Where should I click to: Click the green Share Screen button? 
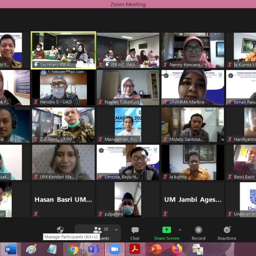click(x=166, y=233)
